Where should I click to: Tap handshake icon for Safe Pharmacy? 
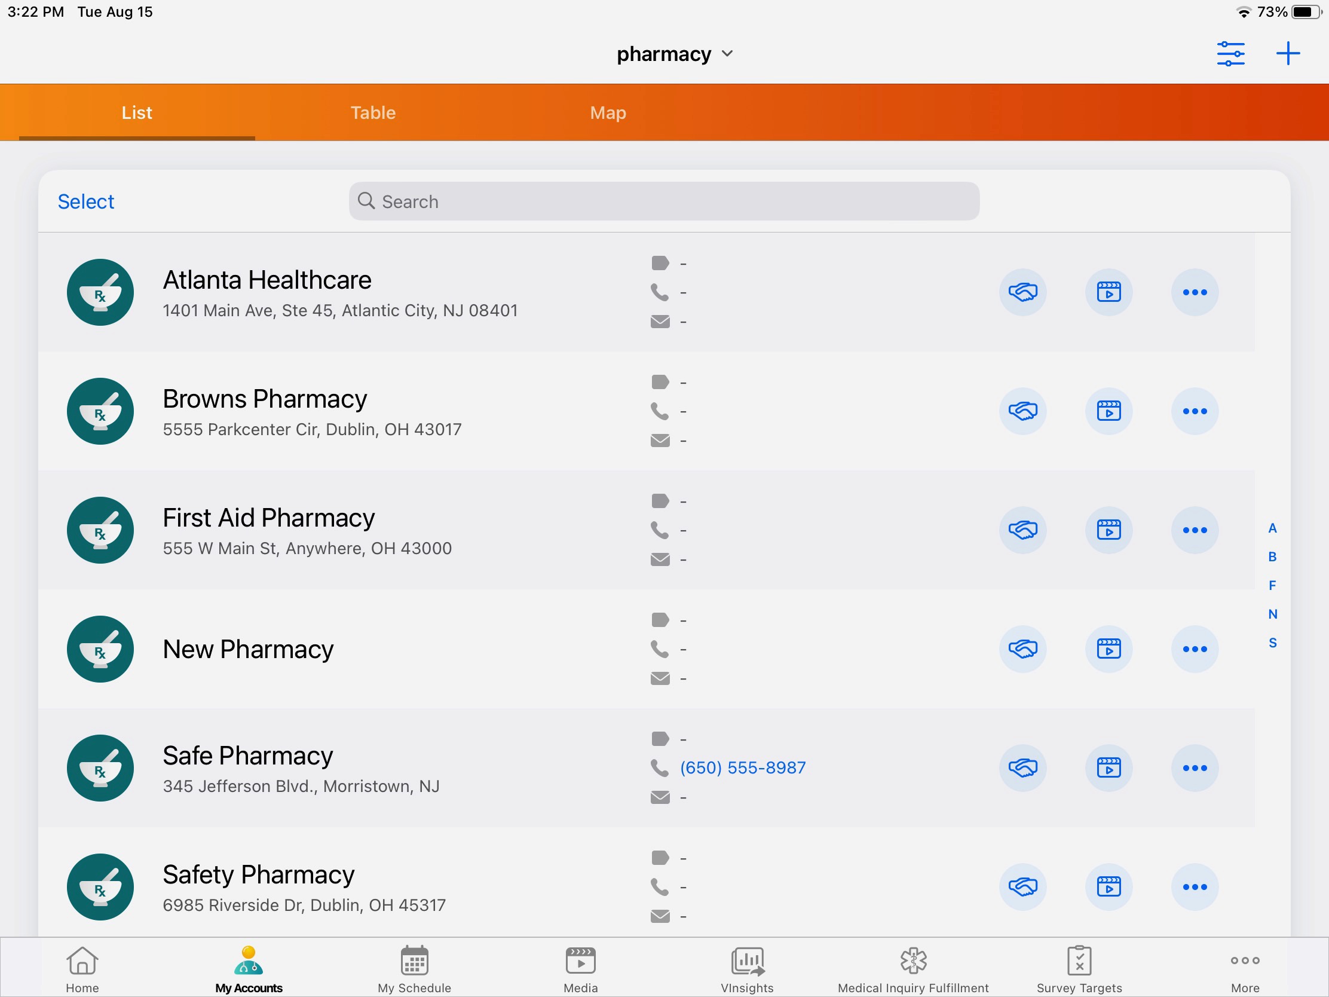1022,767
